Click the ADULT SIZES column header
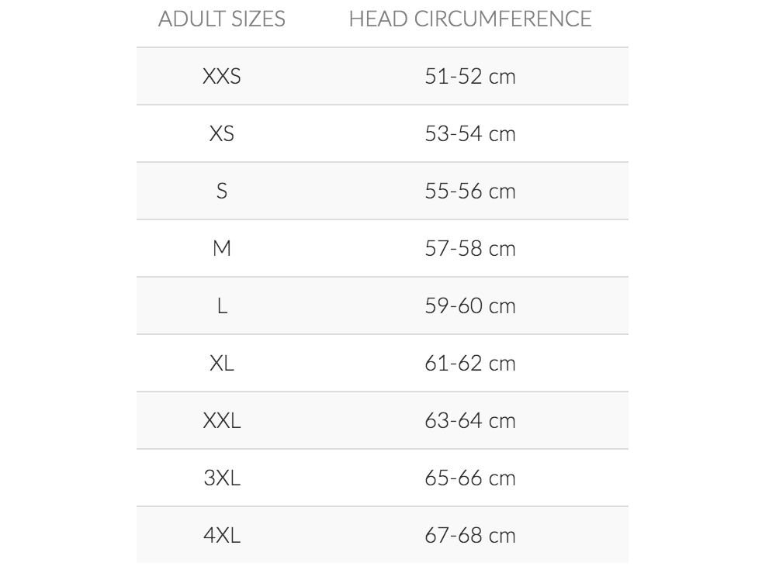This screenshot has width=769, height=566. (x=222, y=19)
